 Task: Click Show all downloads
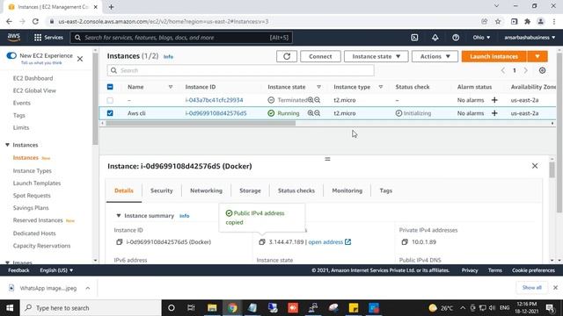pos(531,288)
